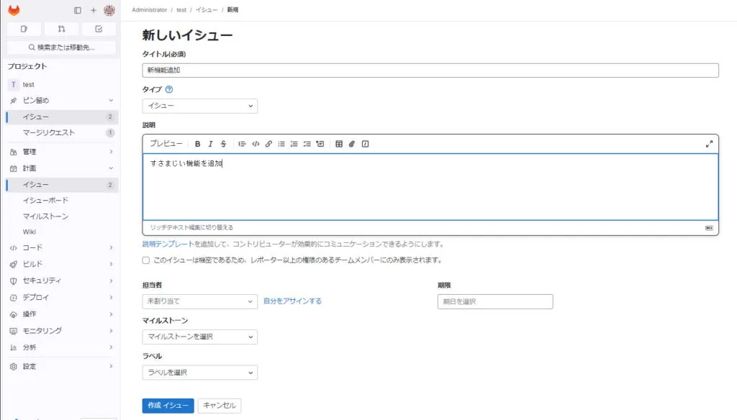Open the タイプ dropdown
Screen dimensions: 737x420
pos(200,106)
